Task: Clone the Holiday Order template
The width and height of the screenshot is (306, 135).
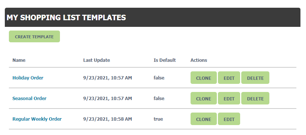Action: [x=204, y=78]
